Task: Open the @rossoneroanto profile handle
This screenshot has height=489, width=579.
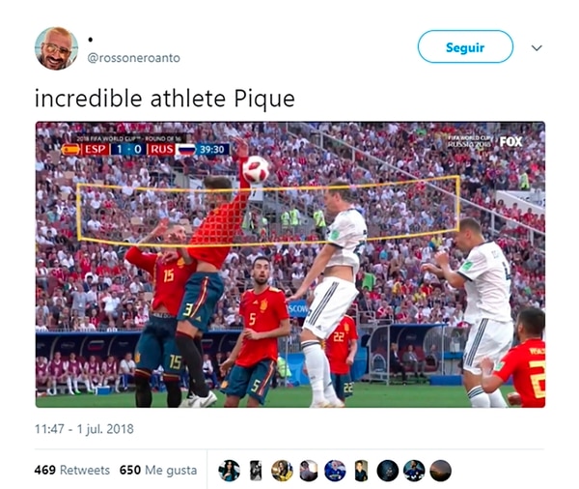Action: pos(133,58)
